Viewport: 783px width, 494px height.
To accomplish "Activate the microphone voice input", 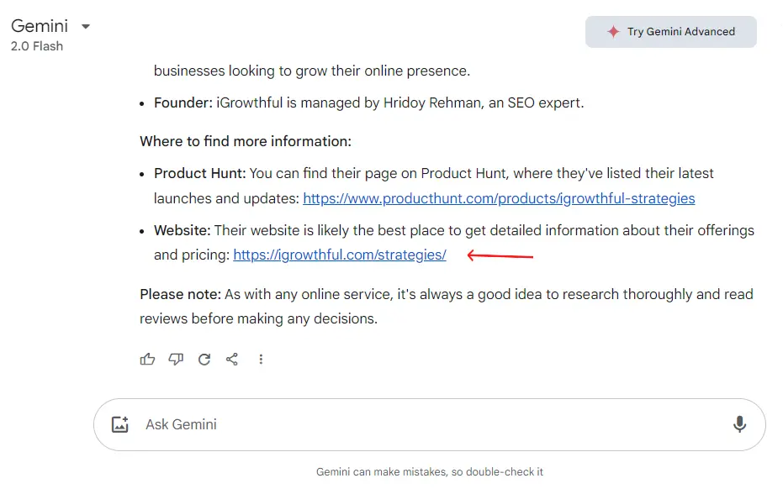I will [x=739, y=424].
